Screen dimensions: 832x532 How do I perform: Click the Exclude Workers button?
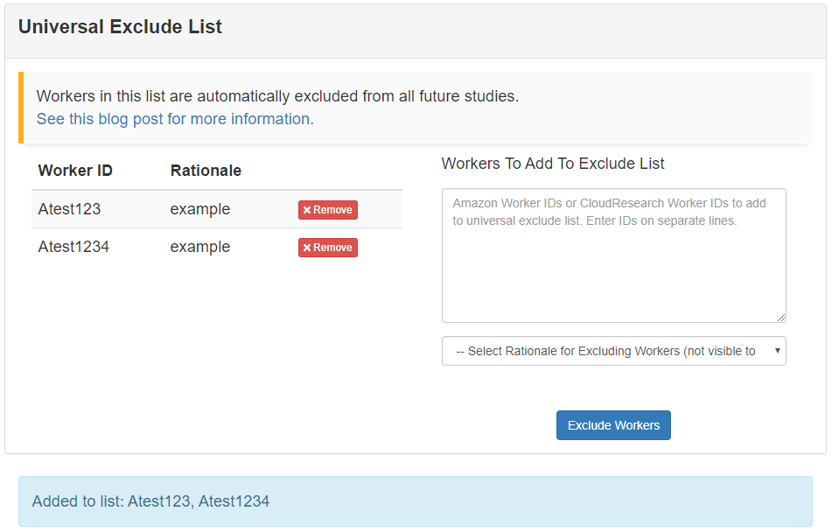pos(613,425)
